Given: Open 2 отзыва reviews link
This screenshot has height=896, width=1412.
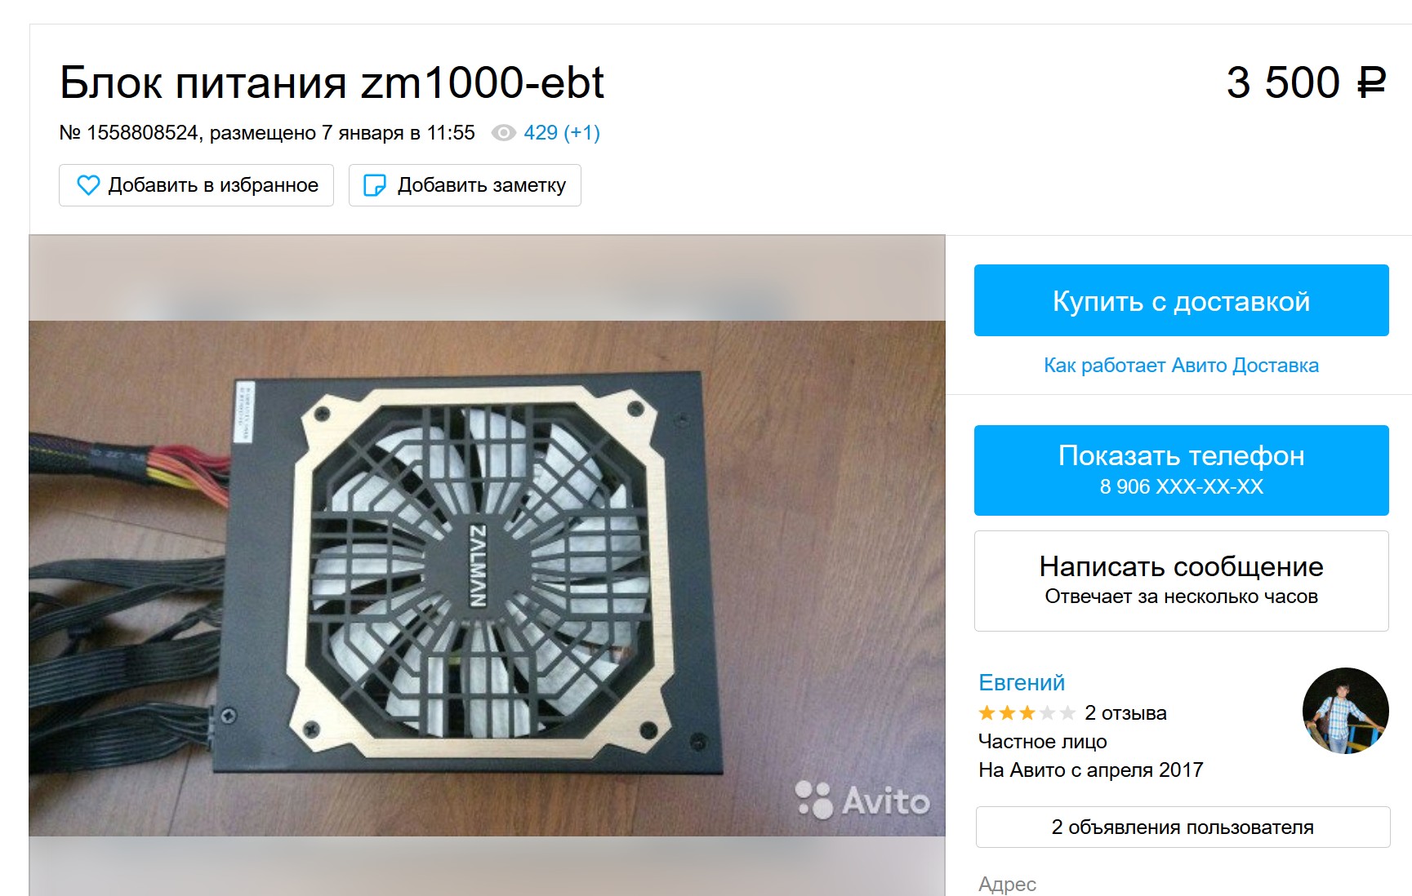Looking at the screenshot, I should click(x=1125, y=713).
